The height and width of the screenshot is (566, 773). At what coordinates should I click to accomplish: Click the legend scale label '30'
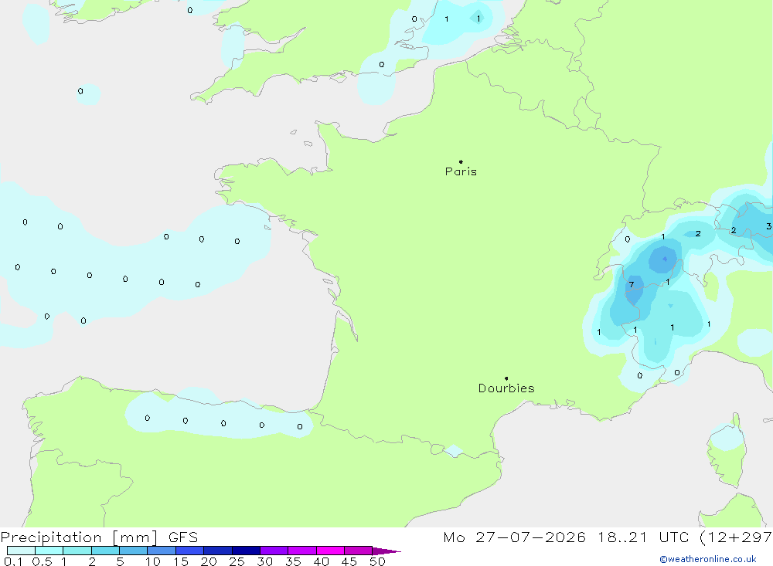[x=264, y=561]
